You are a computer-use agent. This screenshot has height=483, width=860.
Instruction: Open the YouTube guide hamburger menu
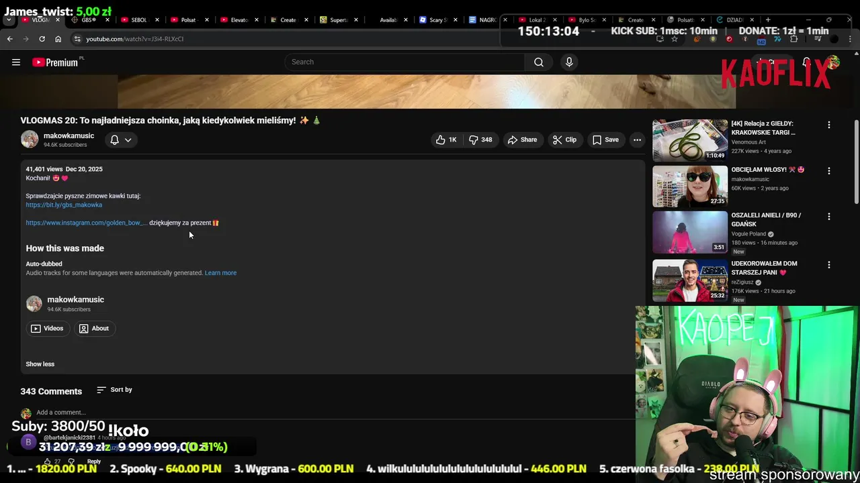tap(16, 62)
